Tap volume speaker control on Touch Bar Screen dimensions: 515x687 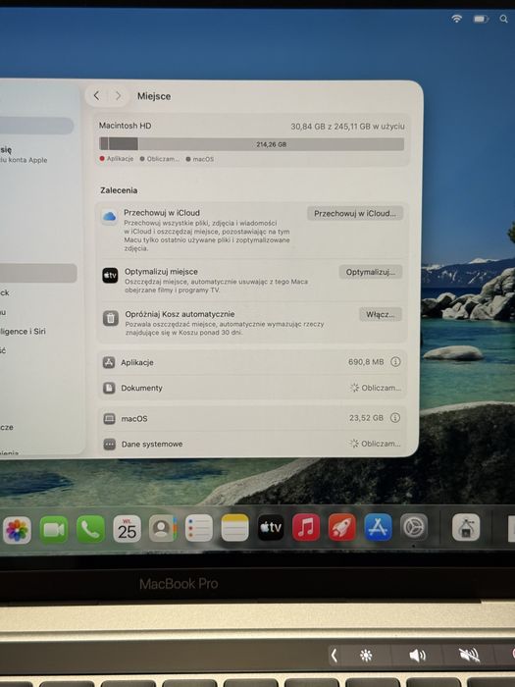point(417,656)
